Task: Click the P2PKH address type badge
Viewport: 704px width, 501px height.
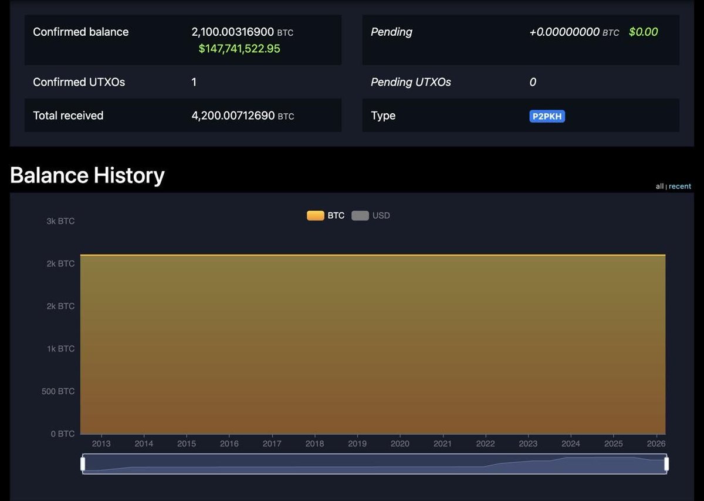Action: coord(547,116)
